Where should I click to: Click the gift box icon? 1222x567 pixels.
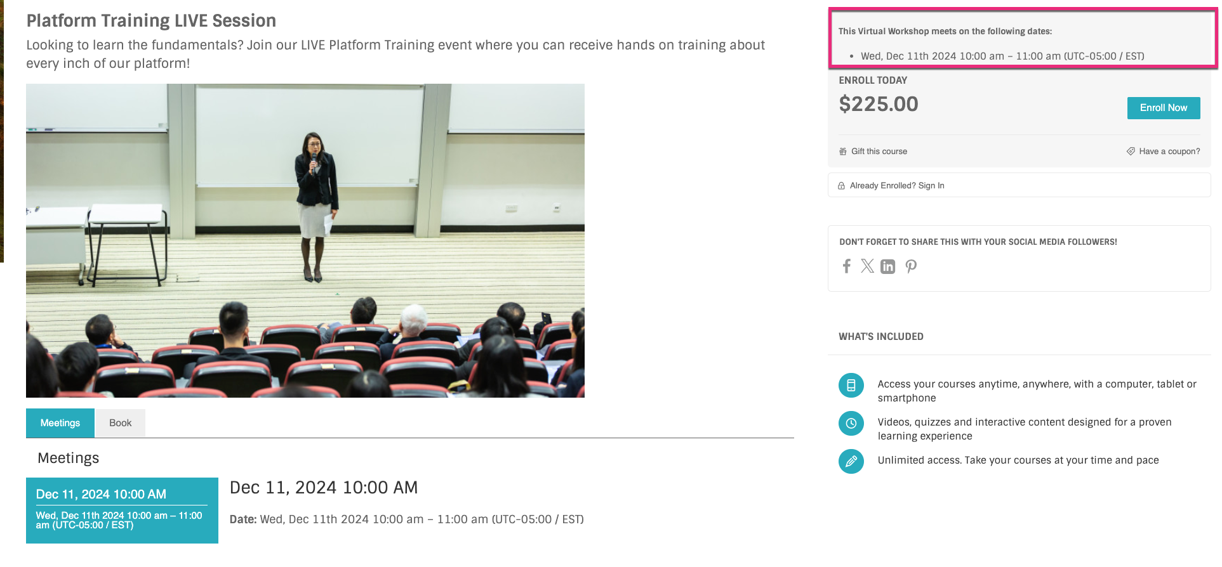point(843,152)
